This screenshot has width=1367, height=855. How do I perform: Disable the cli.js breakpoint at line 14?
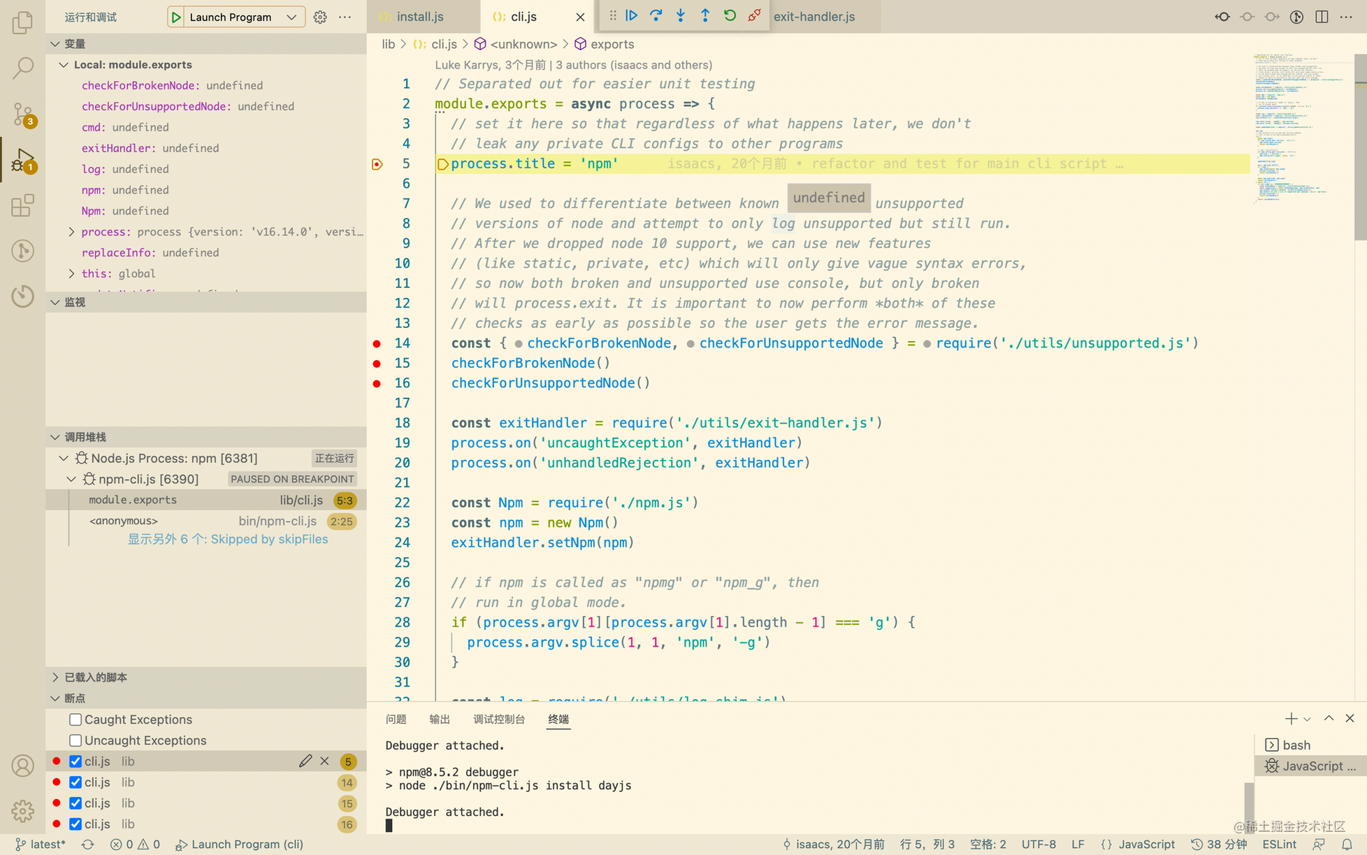click(75, 782)
